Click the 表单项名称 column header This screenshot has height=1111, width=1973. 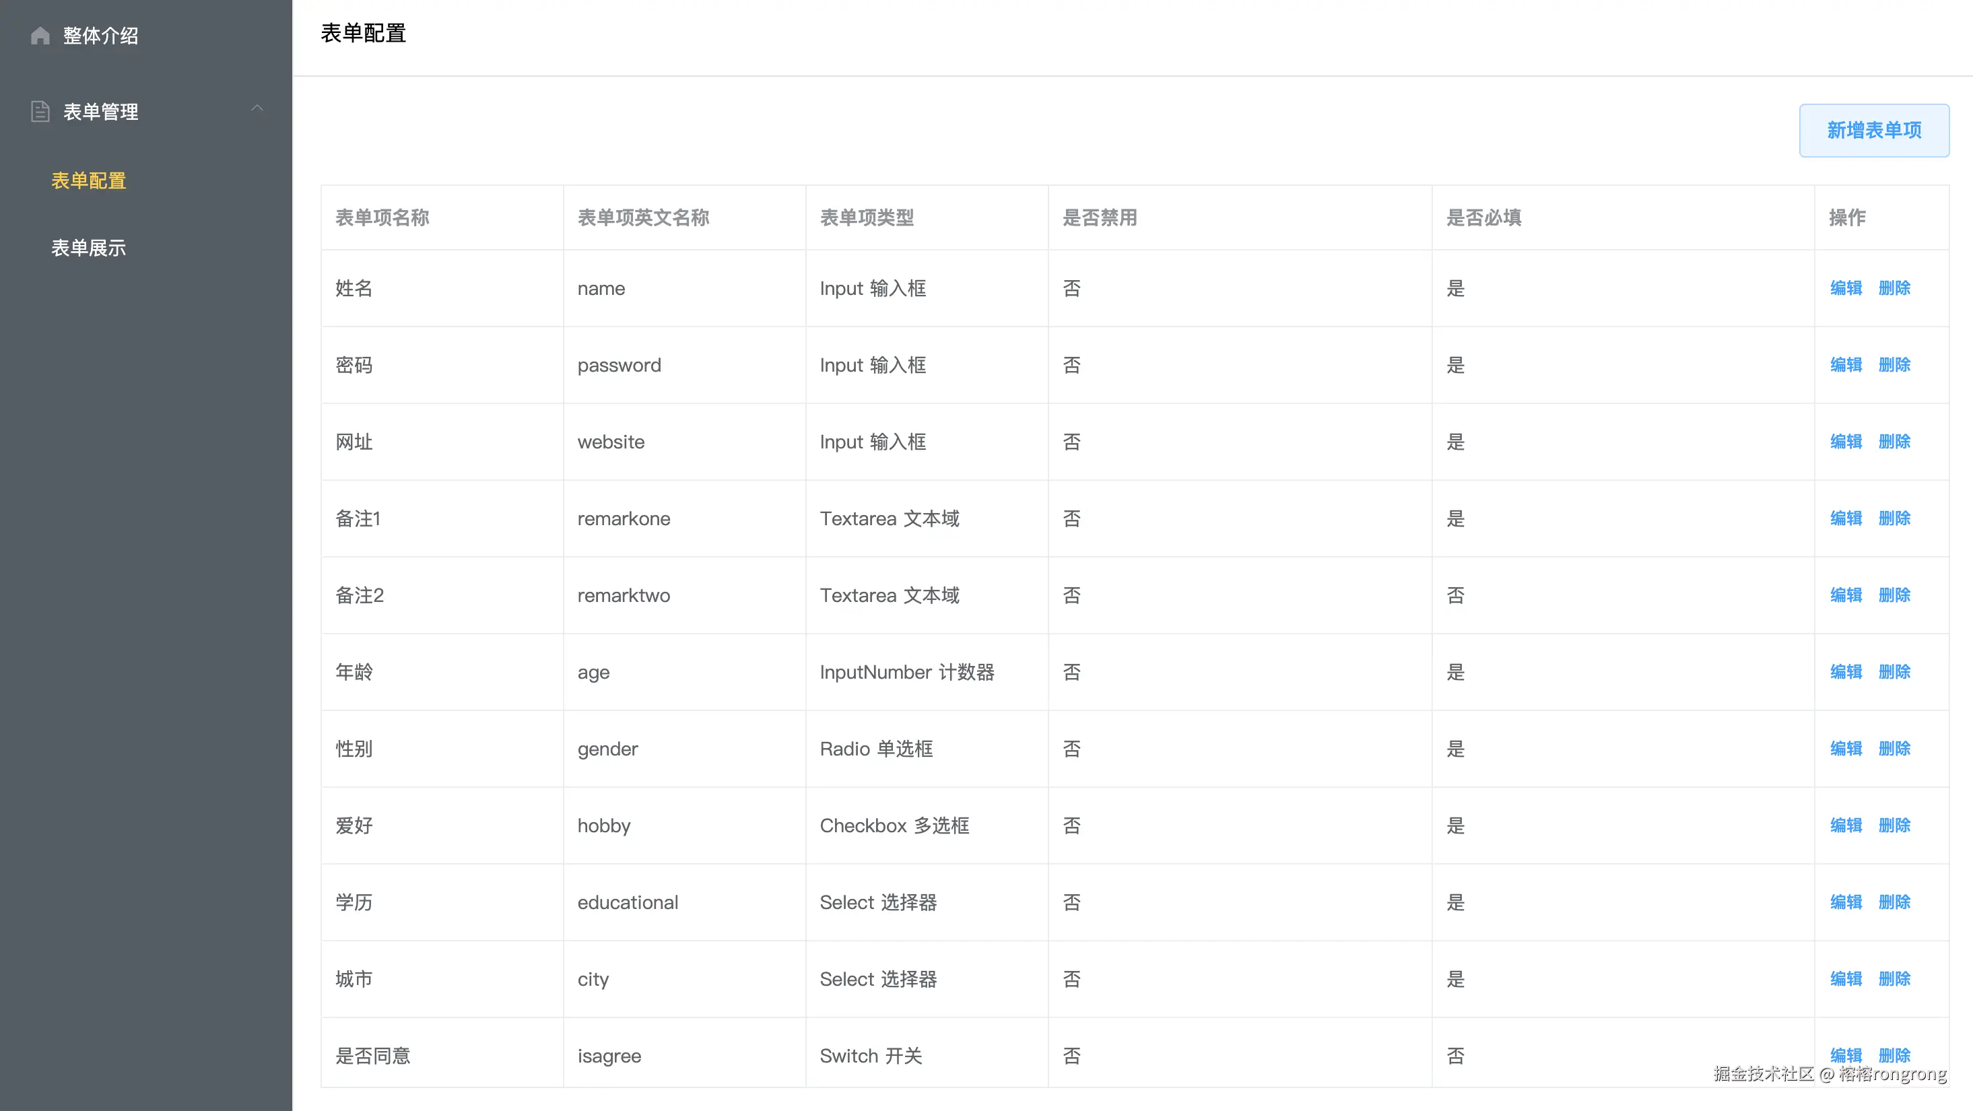382,217
